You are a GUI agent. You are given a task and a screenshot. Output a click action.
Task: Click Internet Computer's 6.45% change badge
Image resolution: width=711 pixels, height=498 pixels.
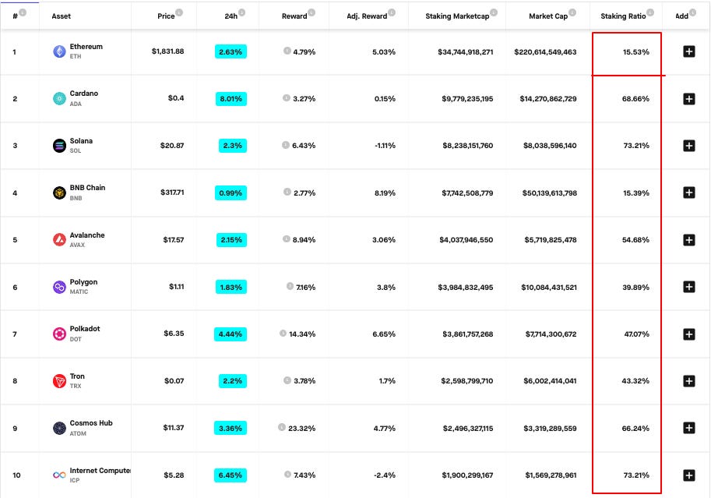coord(231,475)
